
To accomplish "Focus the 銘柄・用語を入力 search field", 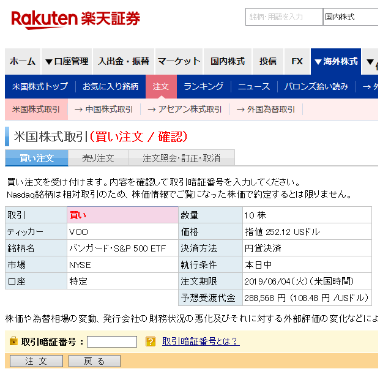I will pyautogui.click(x=284, y=17).
